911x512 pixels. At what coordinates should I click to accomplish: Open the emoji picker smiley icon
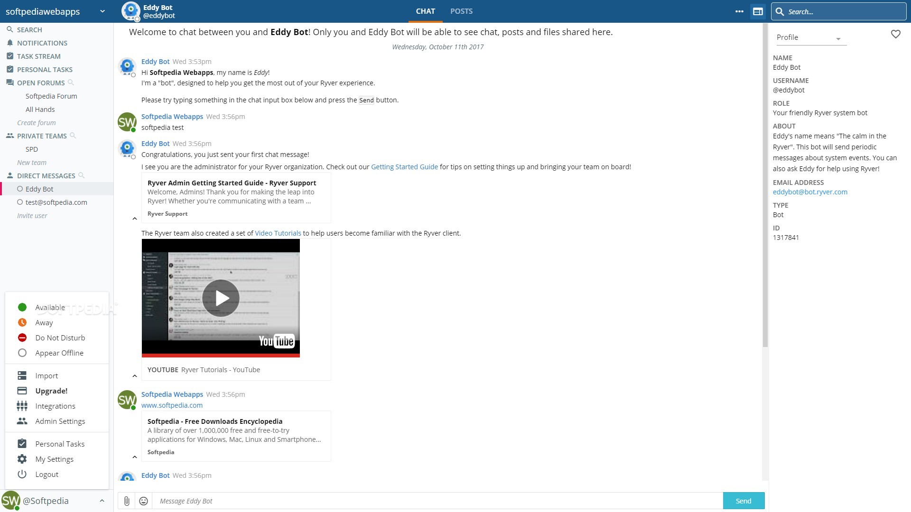pyautogui.click(x=143, y=501)
